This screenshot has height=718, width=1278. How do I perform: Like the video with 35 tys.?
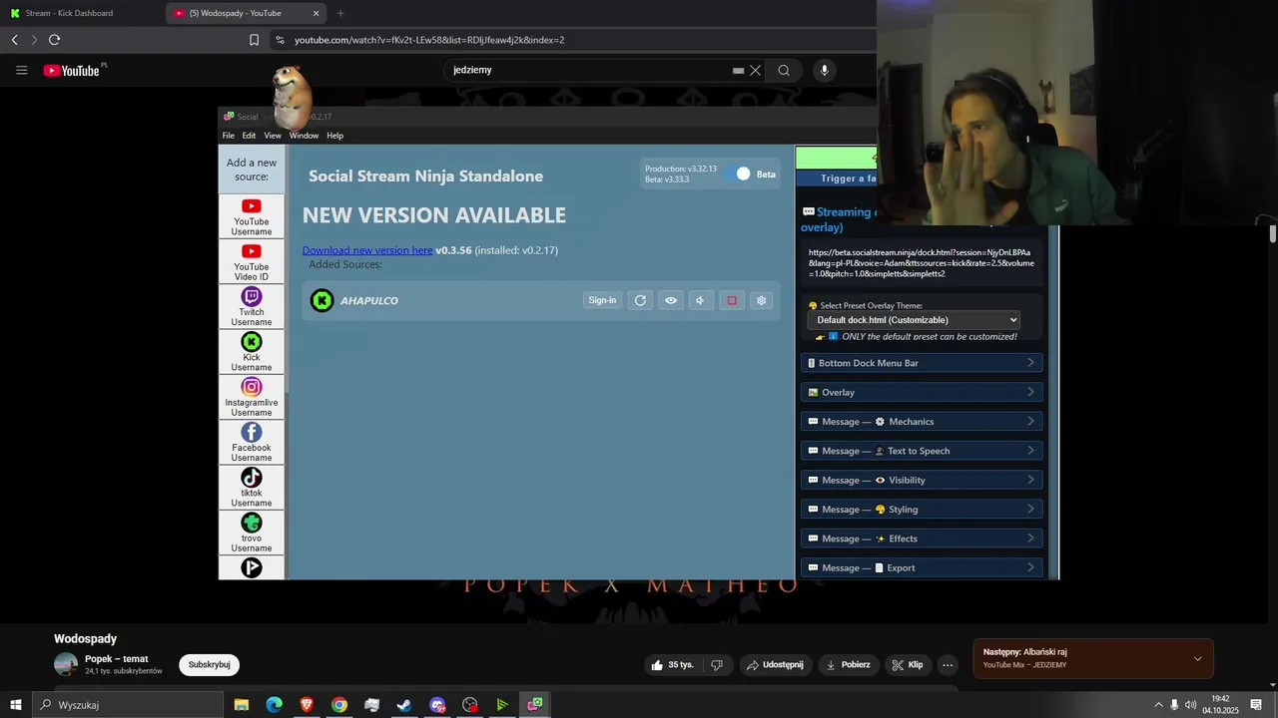pos(672,665)
